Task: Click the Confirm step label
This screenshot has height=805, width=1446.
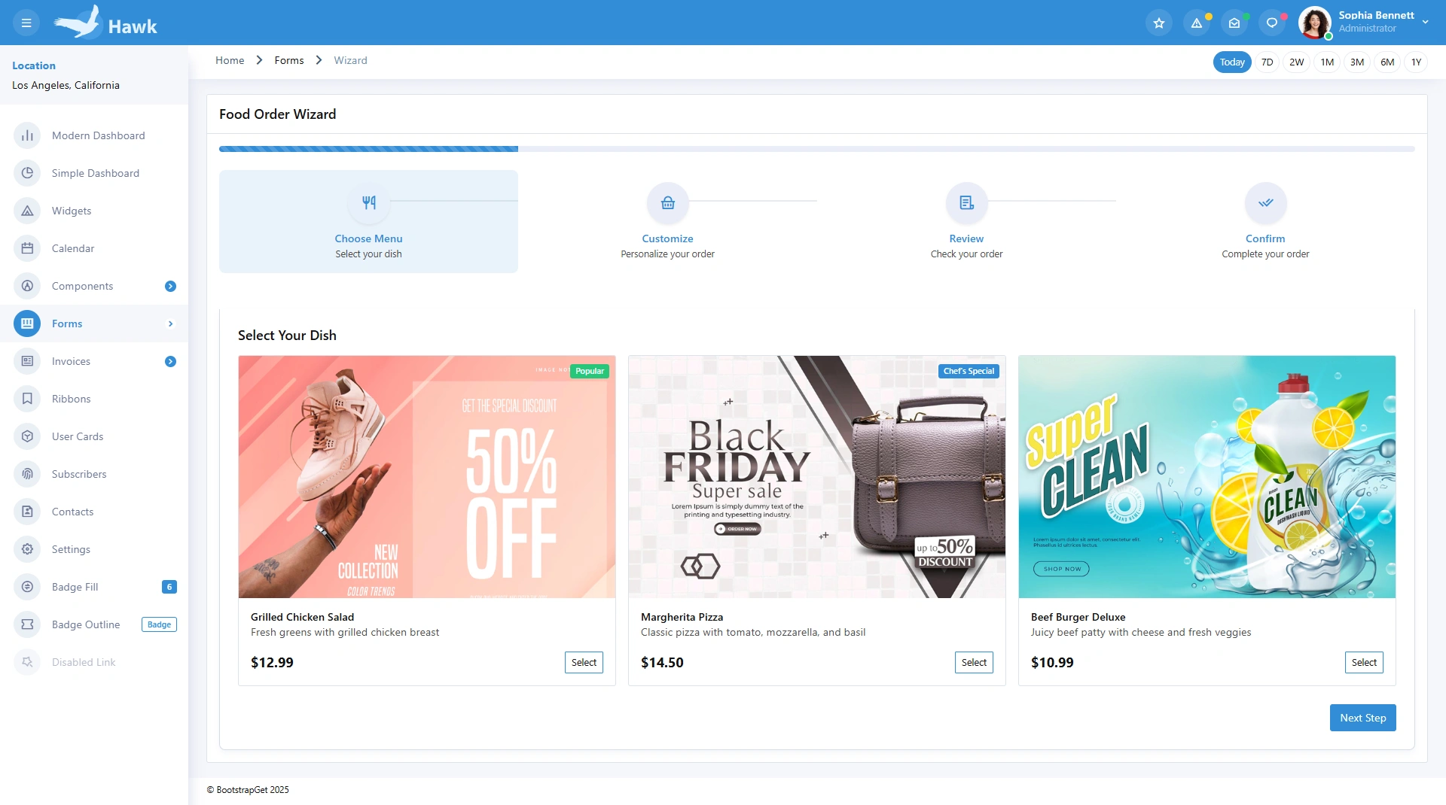Action: (x=1265, y=238)
